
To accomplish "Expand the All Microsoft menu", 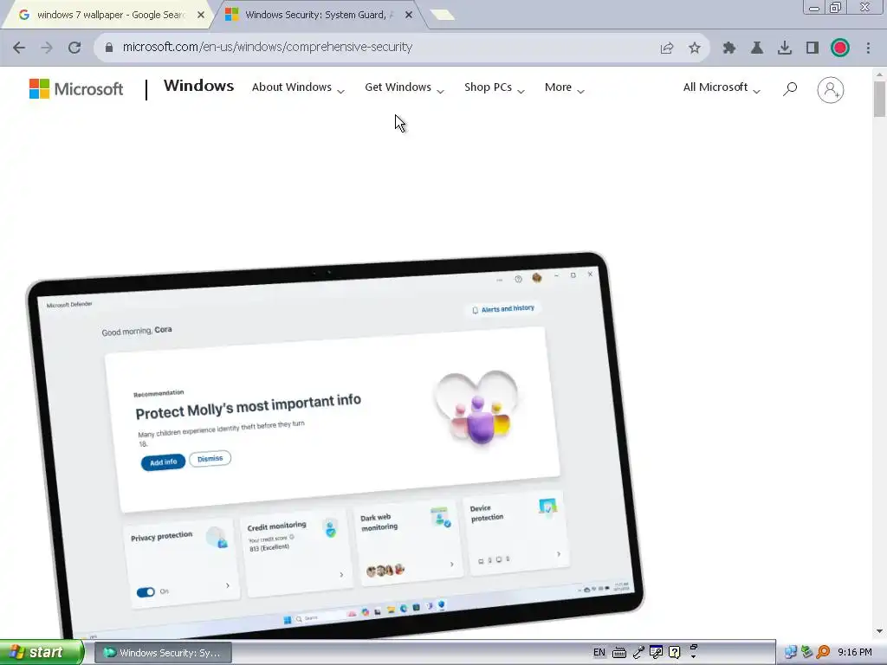I will pos(722,87).
